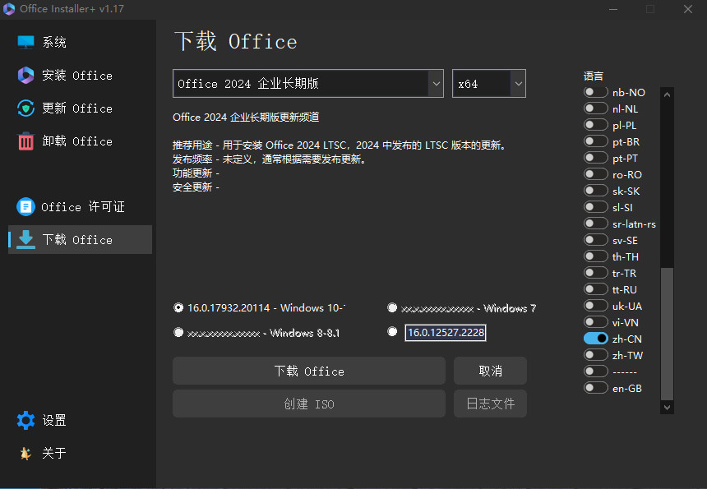Open the 设置 gear icon

(25, 420)
